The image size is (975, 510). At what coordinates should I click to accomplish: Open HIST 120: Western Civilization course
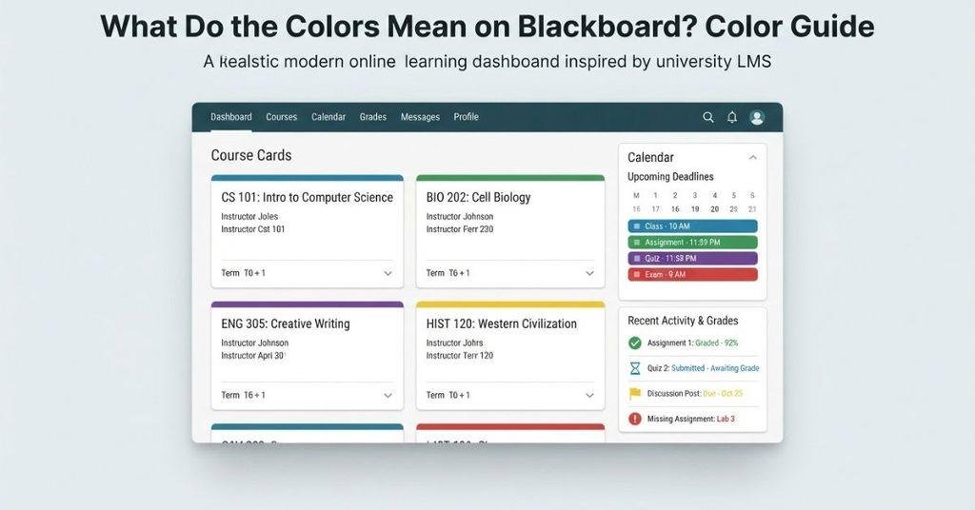[501, 324]
